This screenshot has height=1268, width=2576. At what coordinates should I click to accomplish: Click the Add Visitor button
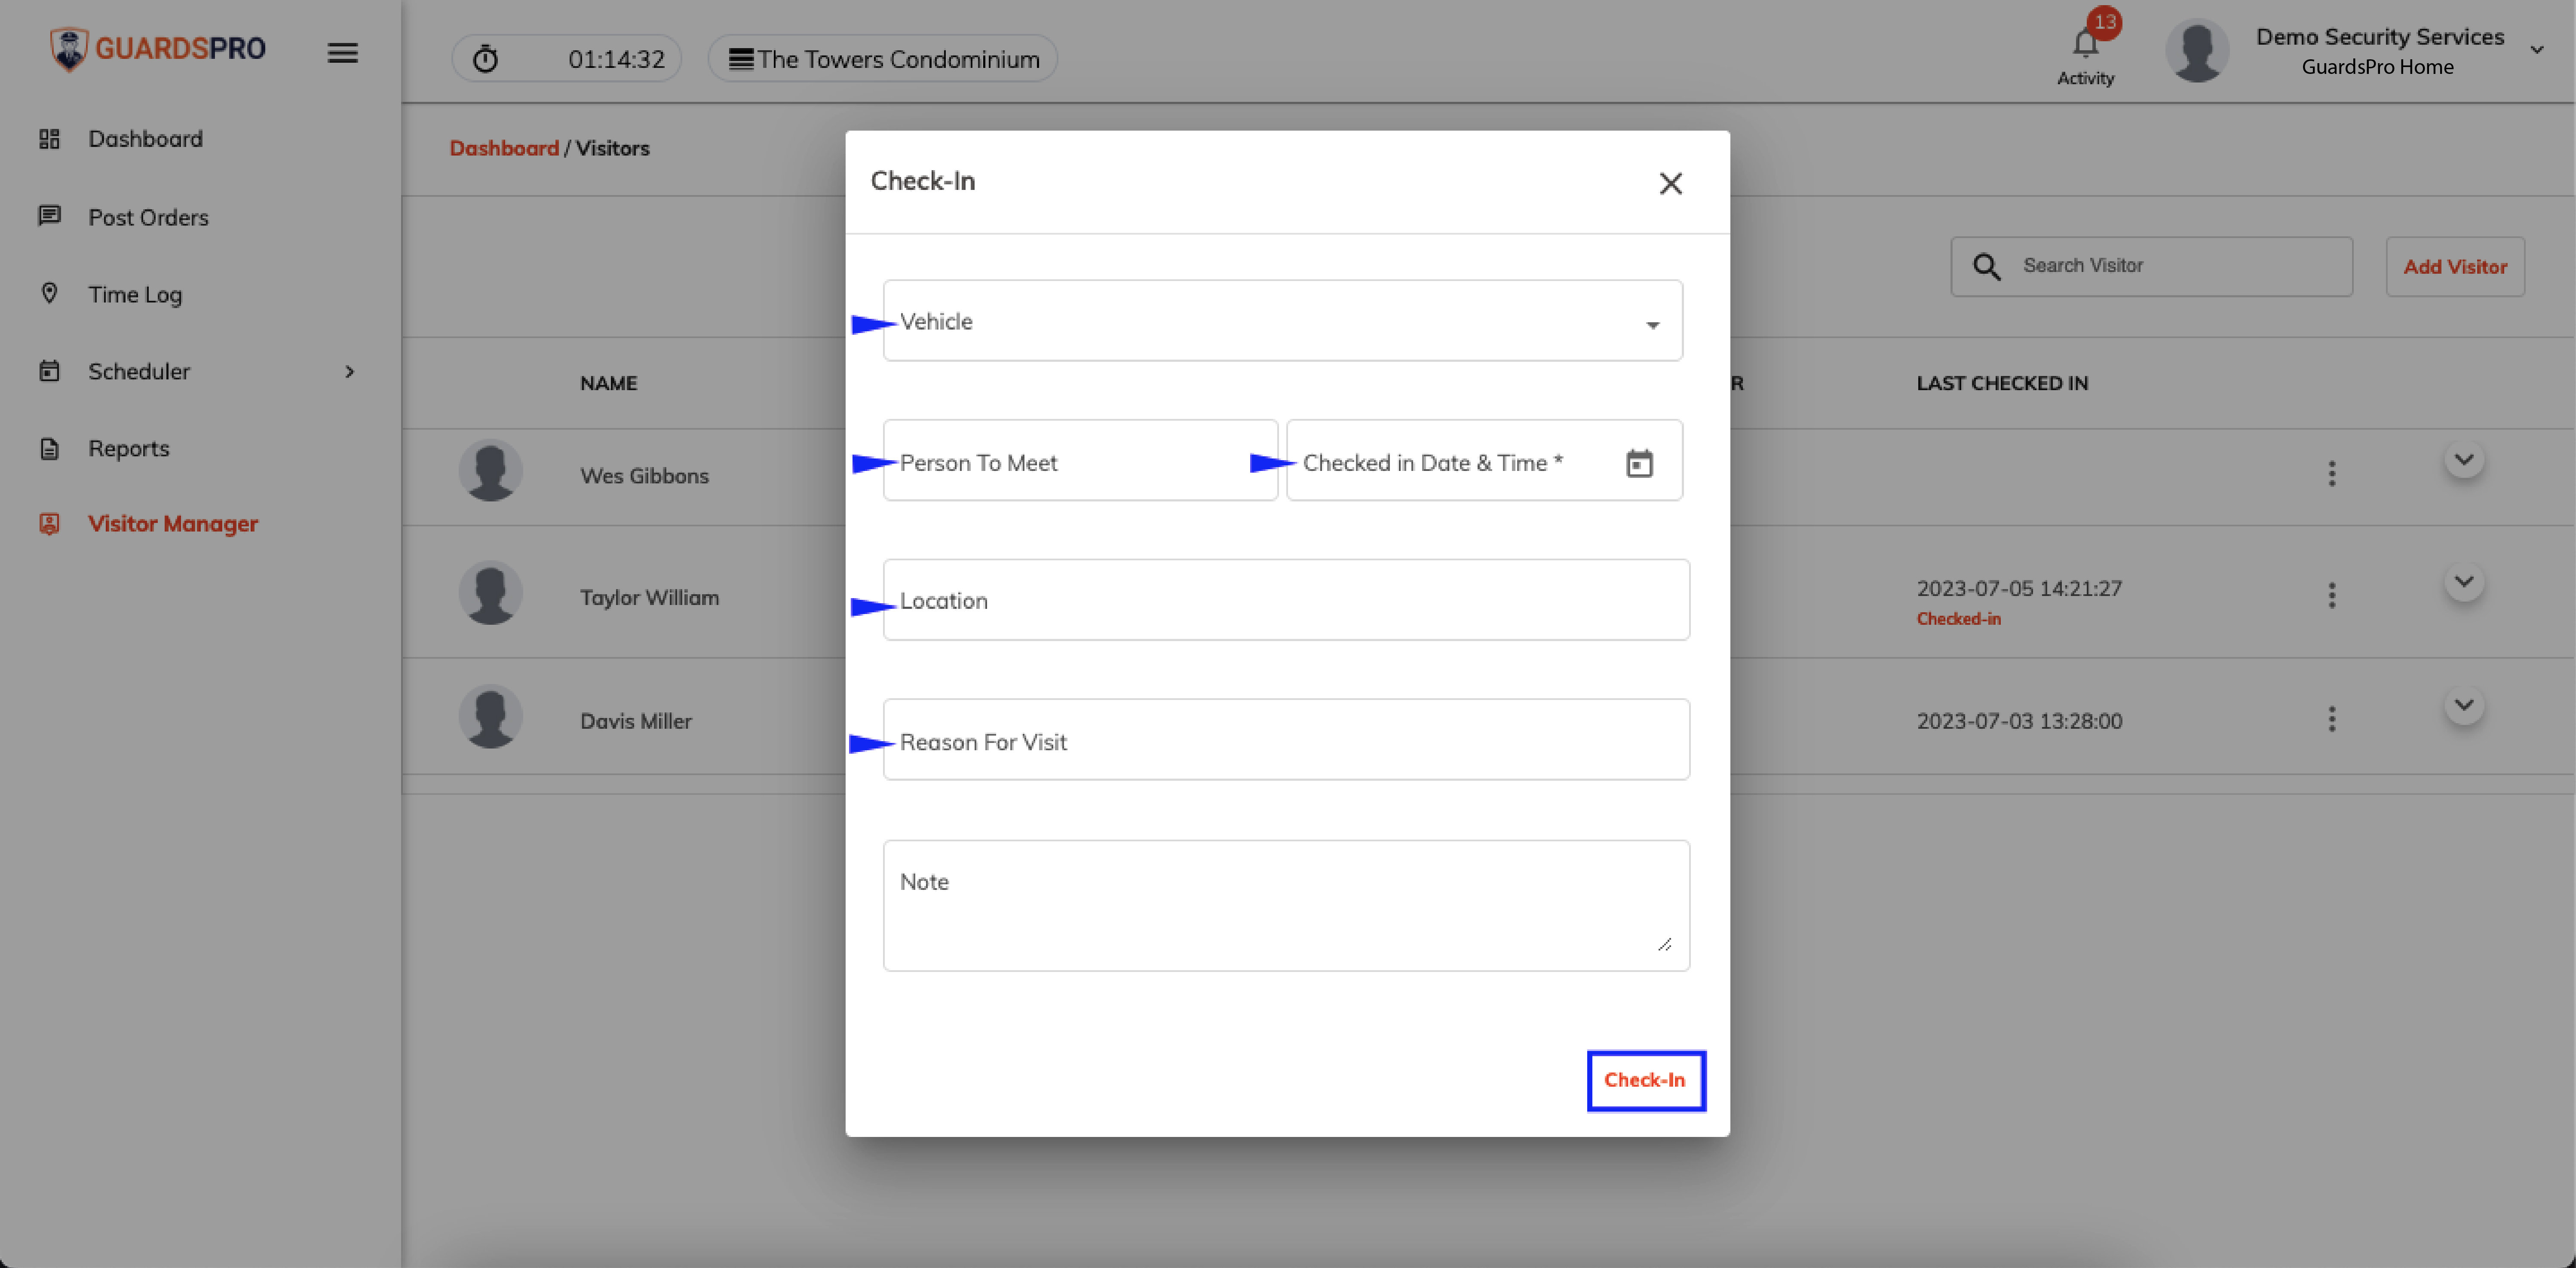tap(2455, 267)
